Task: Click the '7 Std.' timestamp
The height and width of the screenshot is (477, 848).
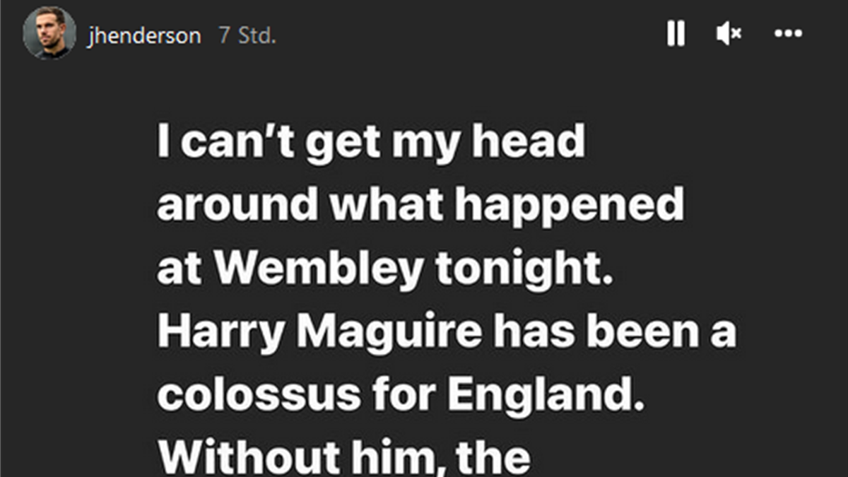Action: pyautogui.click(x=247, y=36)
